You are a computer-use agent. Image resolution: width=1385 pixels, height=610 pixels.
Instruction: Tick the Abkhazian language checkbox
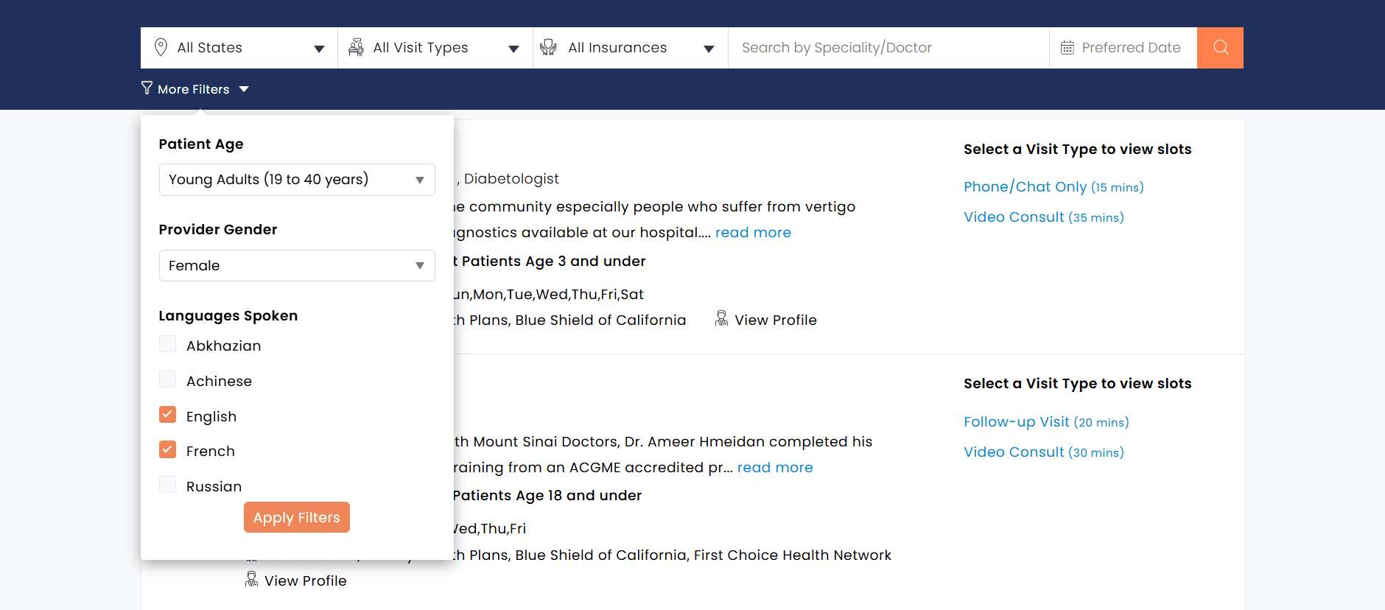[168, 344]
